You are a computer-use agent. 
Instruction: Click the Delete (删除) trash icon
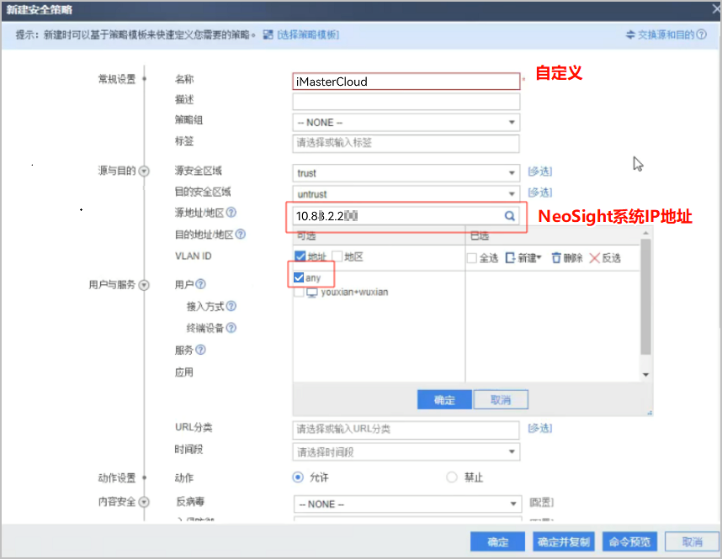pyautogui.click(x=555, y=258)
